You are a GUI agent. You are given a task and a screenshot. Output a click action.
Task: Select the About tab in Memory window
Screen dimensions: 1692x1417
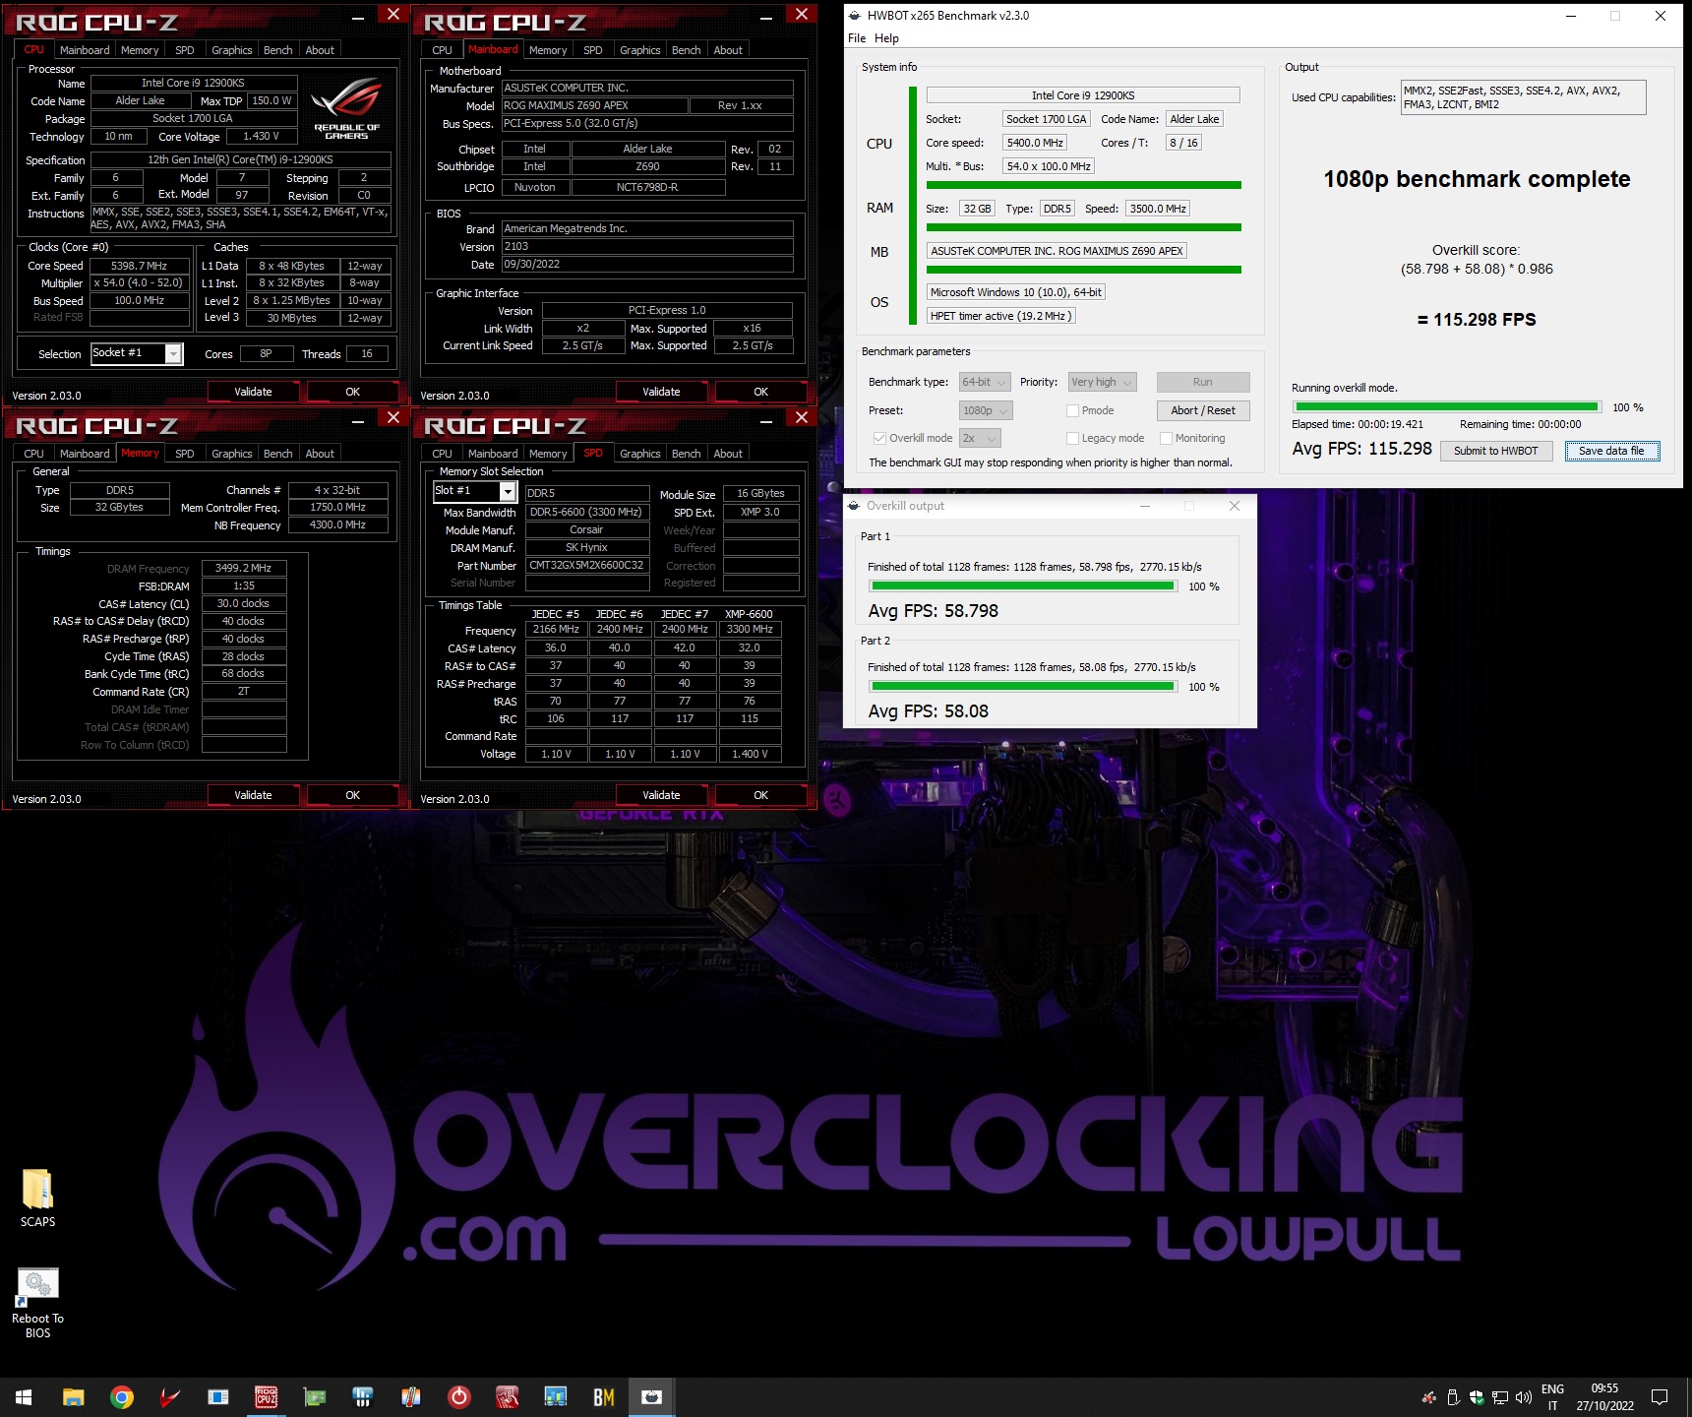320,454
